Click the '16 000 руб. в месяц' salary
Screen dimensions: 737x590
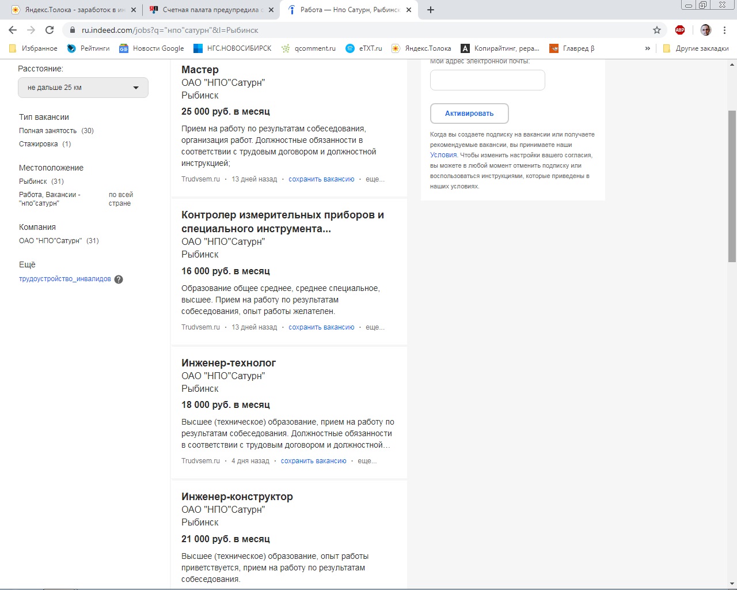click(x=226, y=271)
